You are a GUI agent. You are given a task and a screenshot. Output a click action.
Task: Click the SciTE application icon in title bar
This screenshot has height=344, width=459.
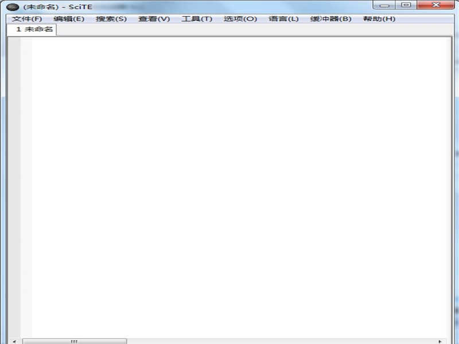point(13,6)
